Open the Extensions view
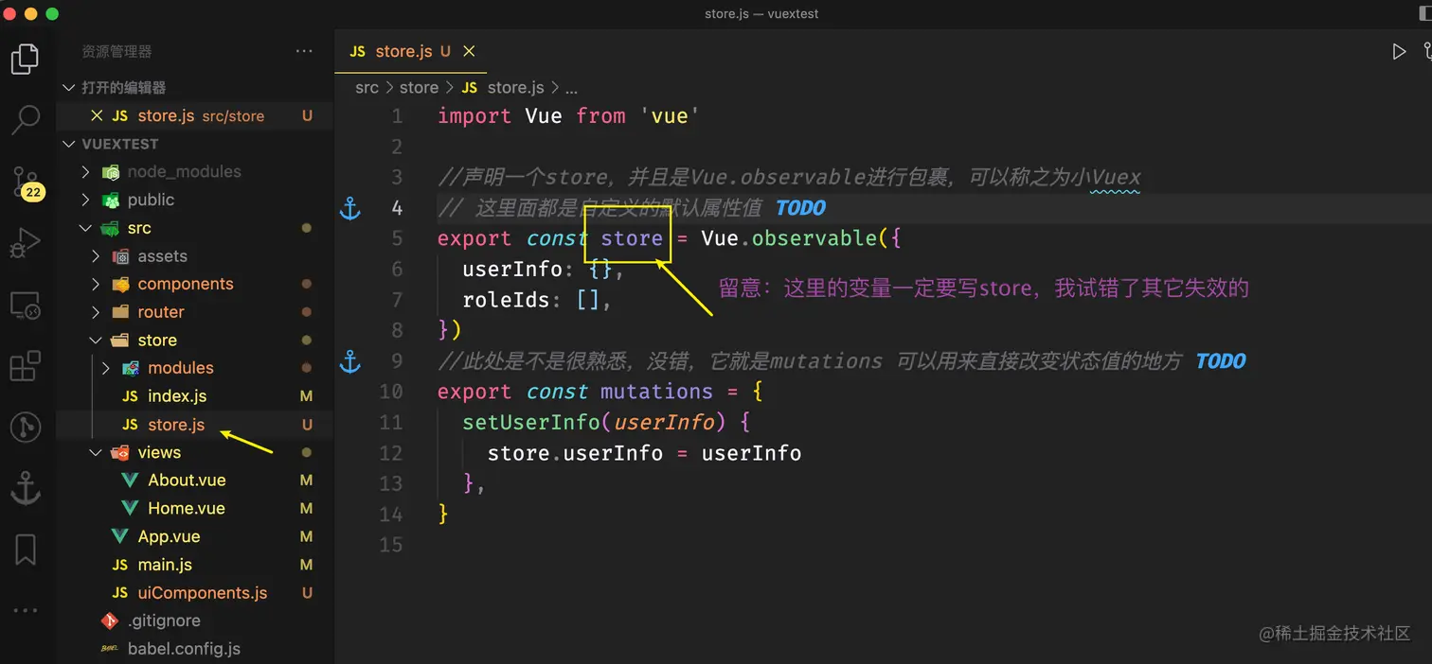The height and width of the screenshot is (664, 1432). [25, 366]
